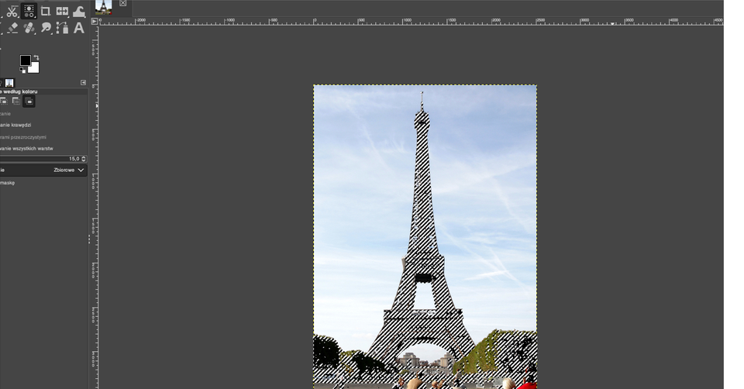Open the tool options panel menu arrow
This screenshot has height=389, width=744.
coord(83,82)
